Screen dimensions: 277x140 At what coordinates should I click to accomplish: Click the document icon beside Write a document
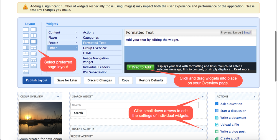tap(217, 118)
